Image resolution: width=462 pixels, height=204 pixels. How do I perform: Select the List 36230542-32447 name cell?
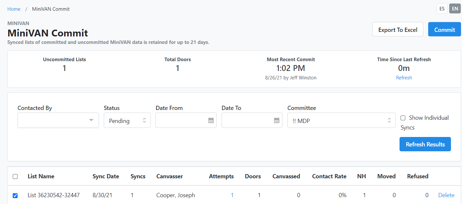54,195
